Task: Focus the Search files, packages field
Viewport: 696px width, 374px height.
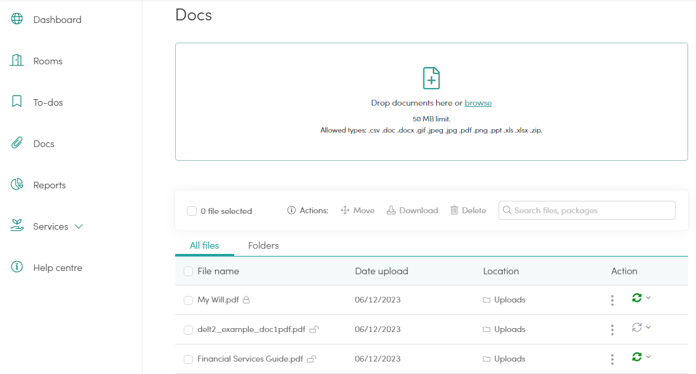Action: click(x=587, y=211)
